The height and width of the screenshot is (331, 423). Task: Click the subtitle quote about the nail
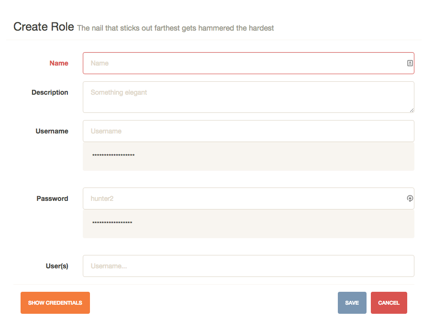175,28
